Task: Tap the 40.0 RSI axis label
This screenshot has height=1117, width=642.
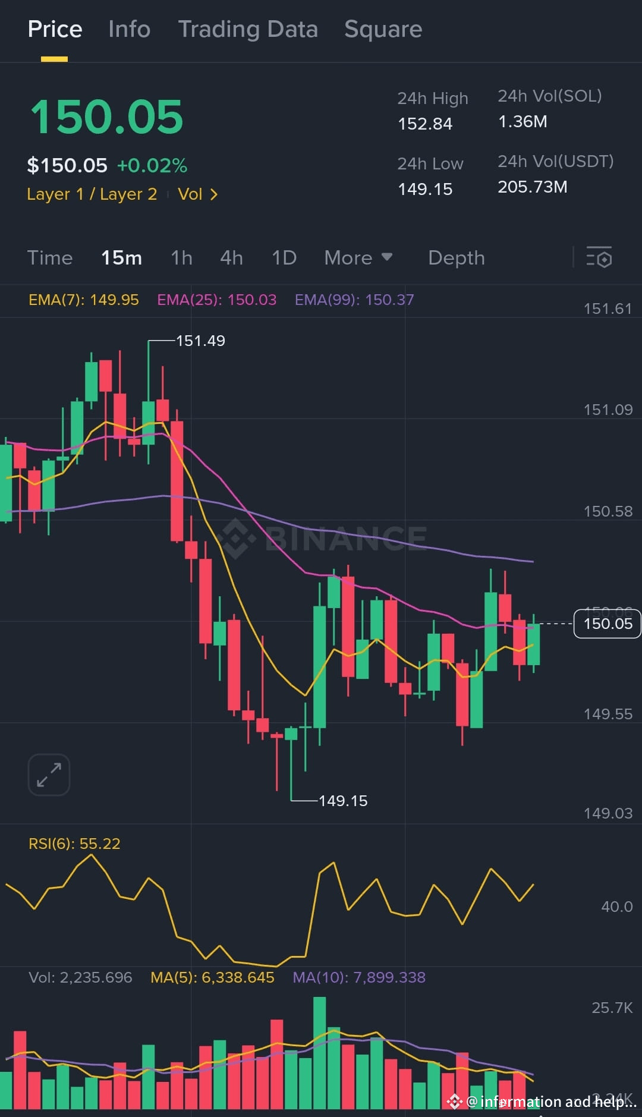Action: pos(617,907)
